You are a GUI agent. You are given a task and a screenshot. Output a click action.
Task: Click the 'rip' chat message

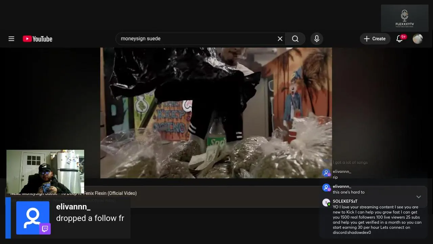click(x=335, y=177)
